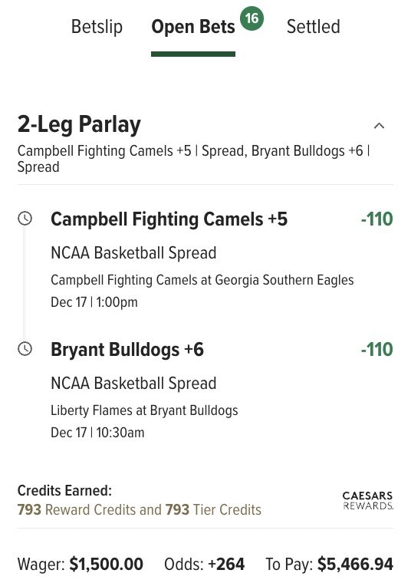Click the green 16 open bets badge
The image size is (411, 583).
[252, 18]
